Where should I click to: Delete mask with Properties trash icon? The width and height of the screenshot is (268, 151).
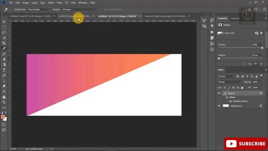pos(261,64)
